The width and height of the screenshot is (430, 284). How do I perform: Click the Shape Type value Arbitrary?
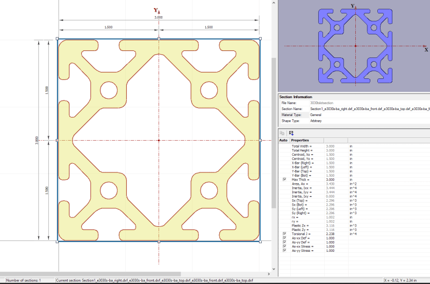click(316, 121)
